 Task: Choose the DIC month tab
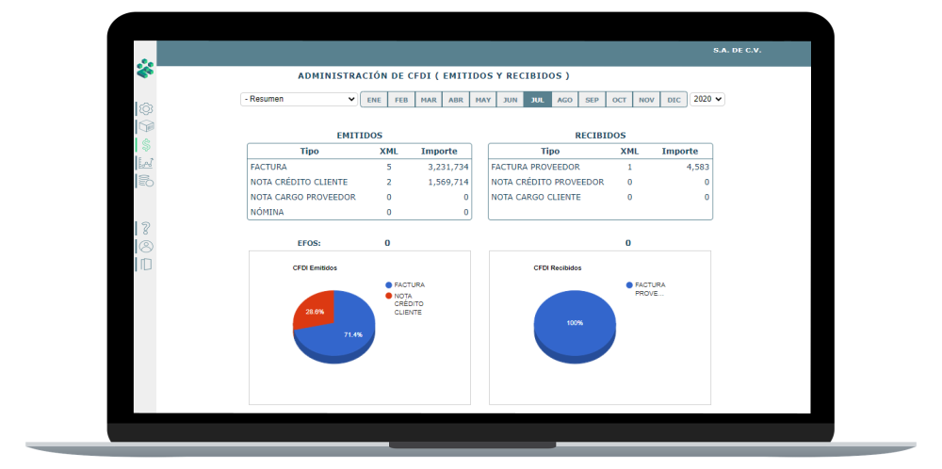click(x=674, y=99)
